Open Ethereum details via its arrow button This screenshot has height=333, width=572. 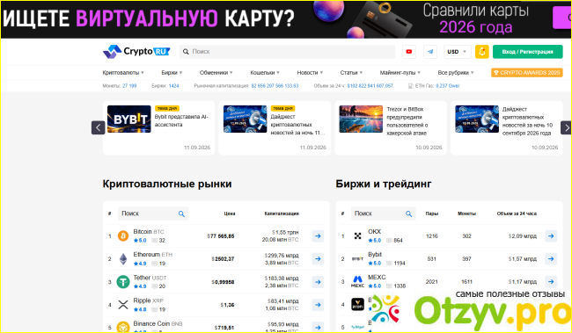[x=318, y=258]
